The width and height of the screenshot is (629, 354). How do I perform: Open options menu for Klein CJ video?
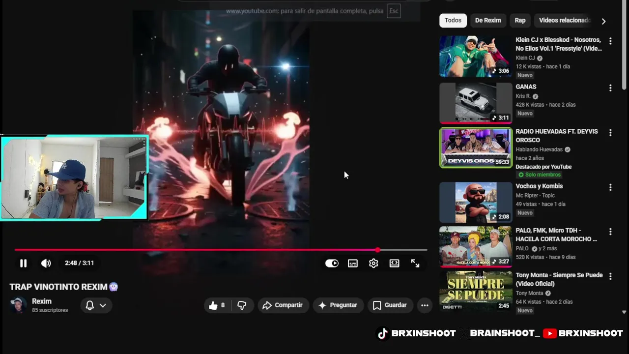(x=610, y=41)
